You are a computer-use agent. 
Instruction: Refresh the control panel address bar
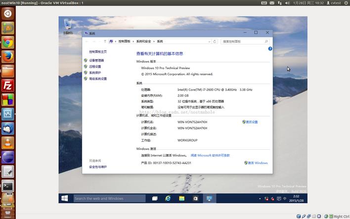pyautogui.click(x=215, y=42)
